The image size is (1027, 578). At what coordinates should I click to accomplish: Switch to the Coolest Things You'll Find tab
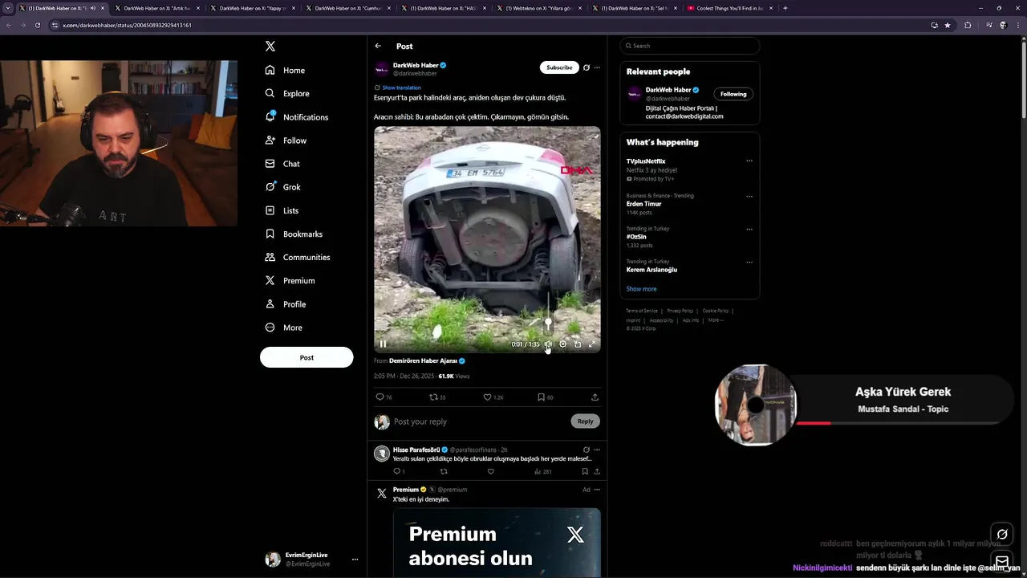pos(729,8)
